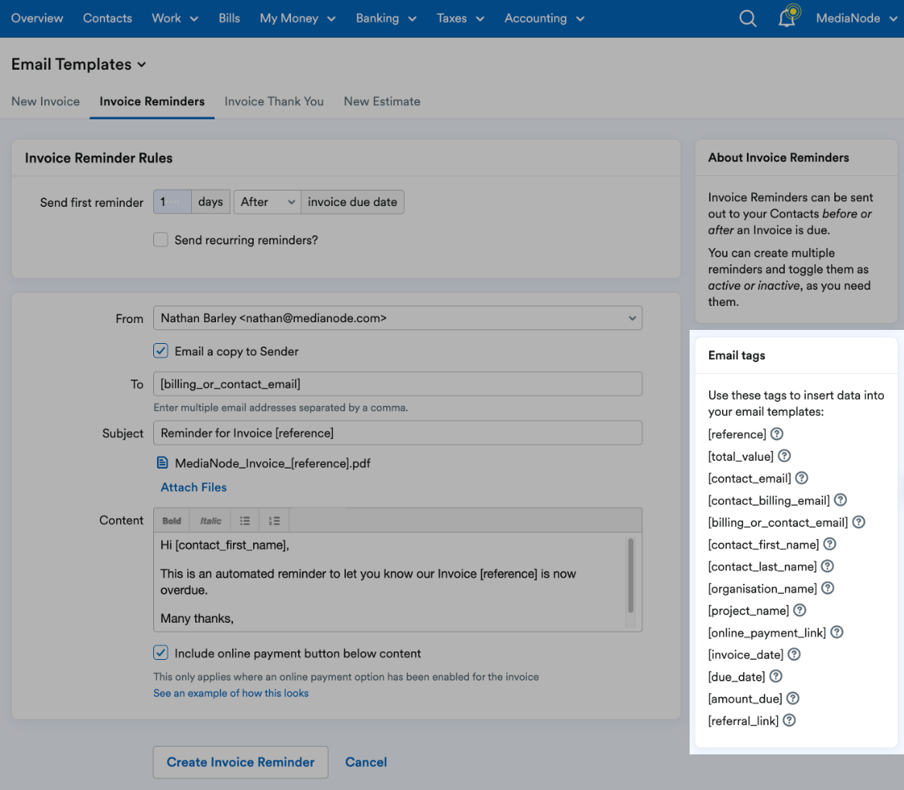Open the Accounting menu

(x=543, y=18)
